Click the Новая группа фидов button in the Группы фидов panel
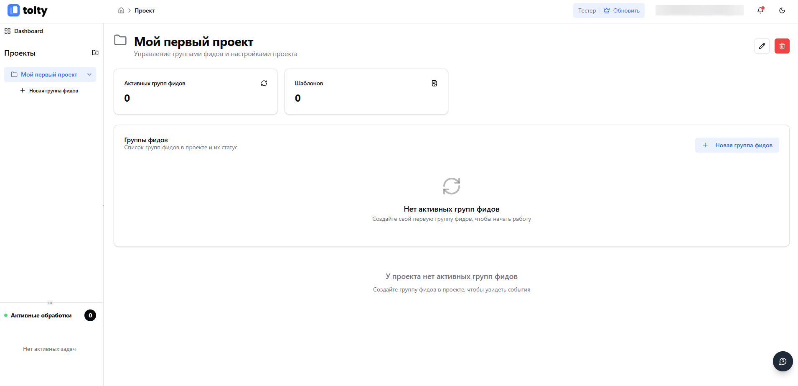Viewport: 798px width, 386px height. coord(737,145)
